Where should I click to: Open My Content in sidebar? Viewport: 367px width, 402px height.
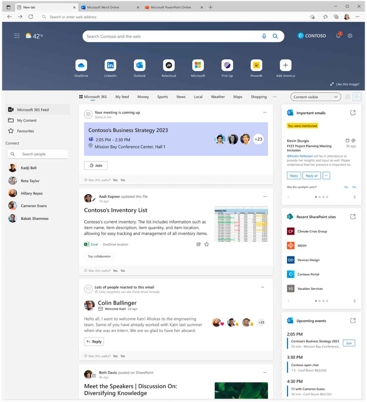pos(38,120)
